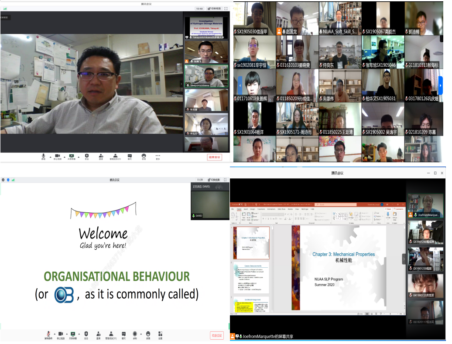Start recording in the Organisational Behaviour meeting
This screenshot has height=344, width=452.
pyautogui.click(x=135, y=335)
